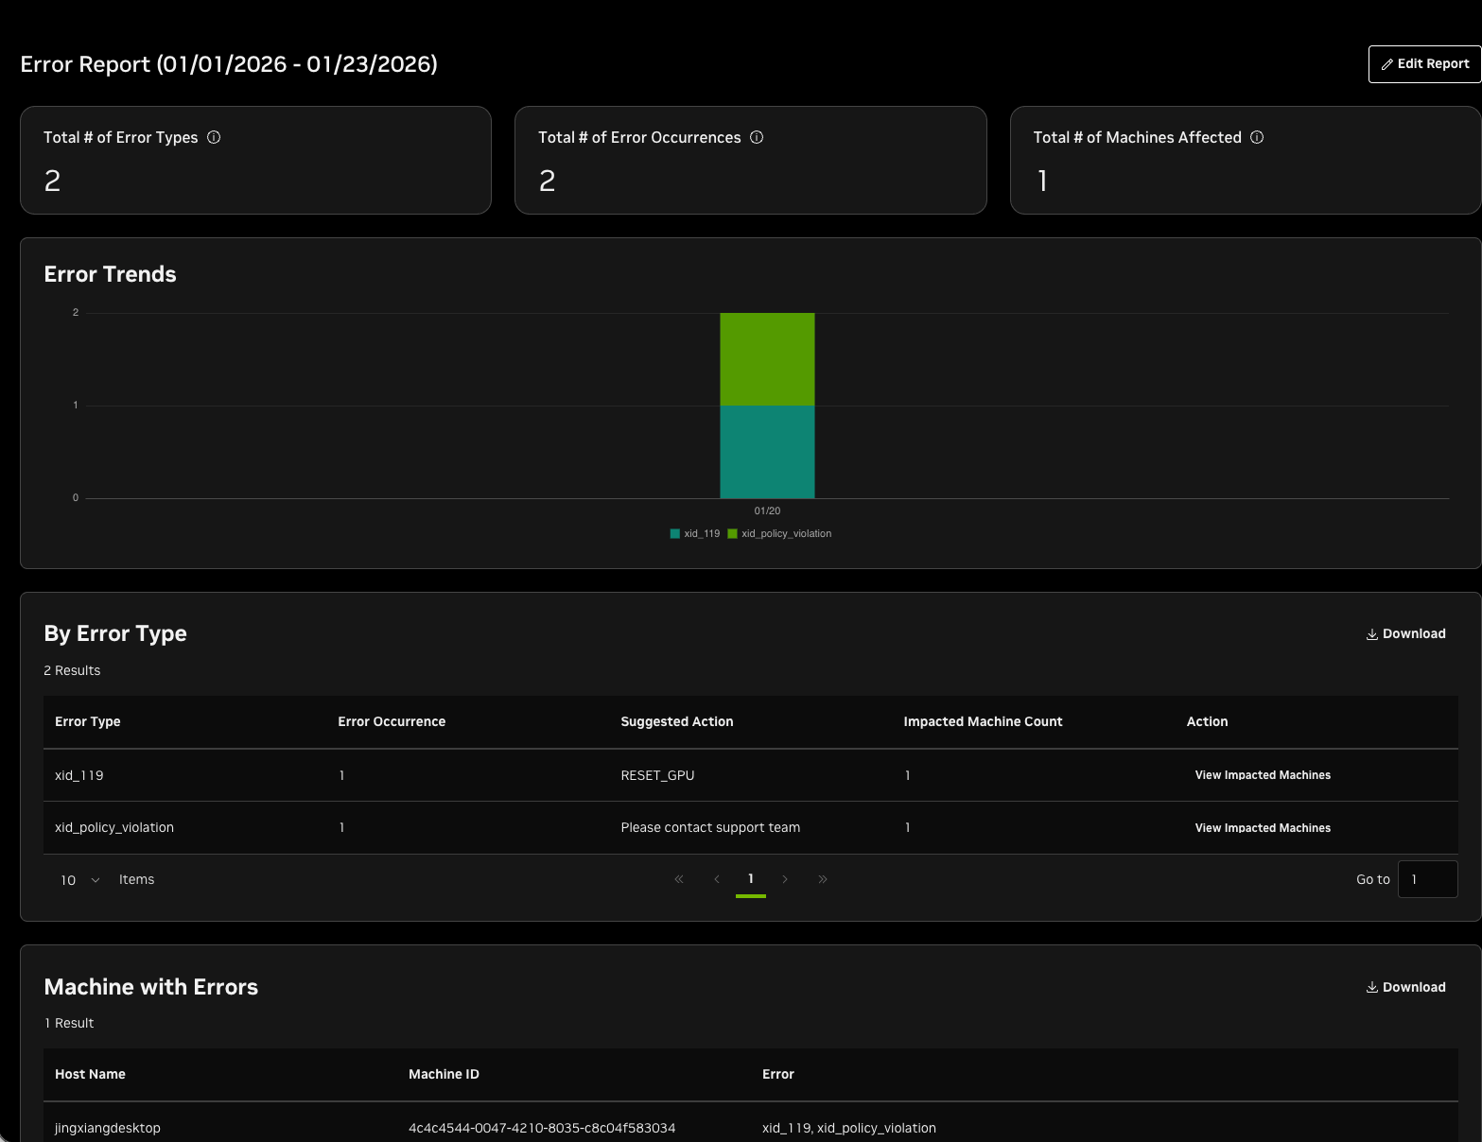Viewport: 1482px width, 1142px height.
Task: Click info icon beside Total Error Types
Action: [214, 137]
